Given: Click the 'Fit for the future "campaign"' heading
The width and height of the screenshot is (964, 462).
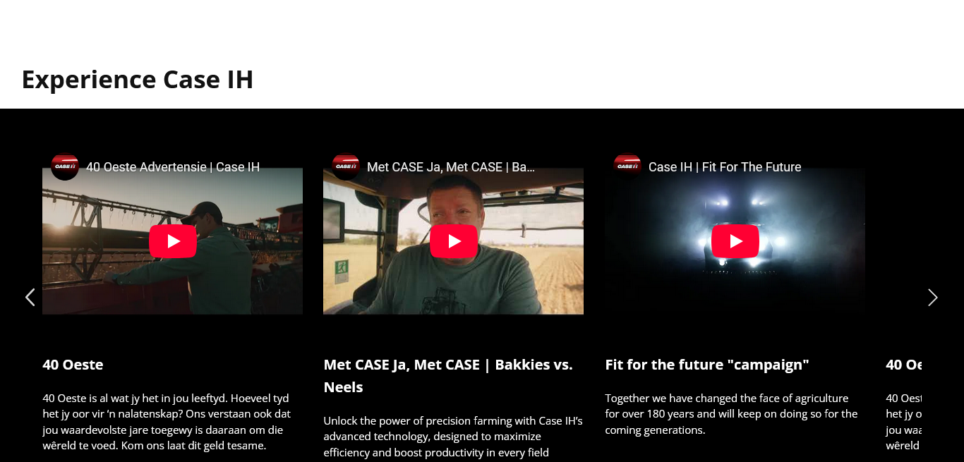Looking at the screenshot, I should pyautogui.click(x=706, y=365).
